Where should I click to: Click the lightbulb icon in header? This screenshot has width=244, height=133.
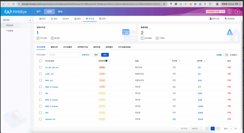(229, 12)
